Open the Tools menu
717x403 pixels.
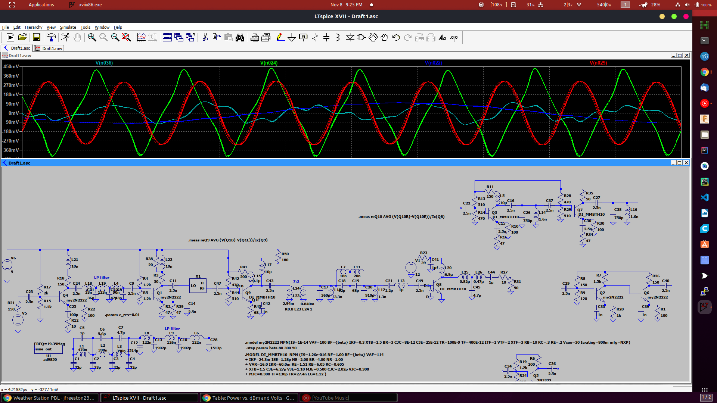[x=86, y=27]
